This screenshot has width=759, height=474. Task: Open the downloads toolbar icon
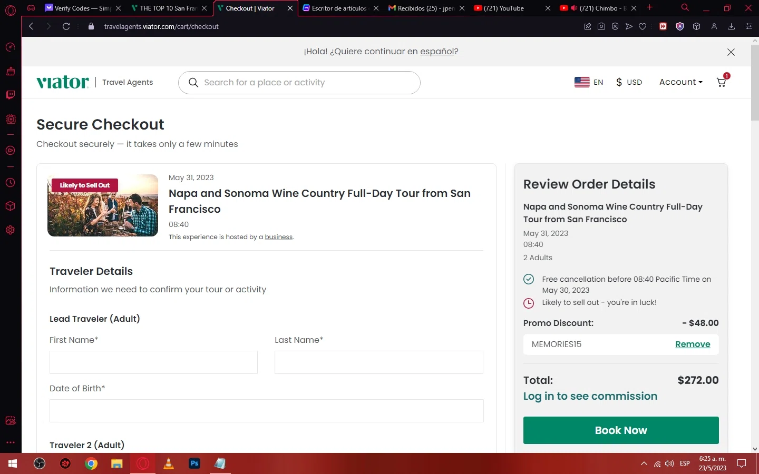[x=731, y=26]
